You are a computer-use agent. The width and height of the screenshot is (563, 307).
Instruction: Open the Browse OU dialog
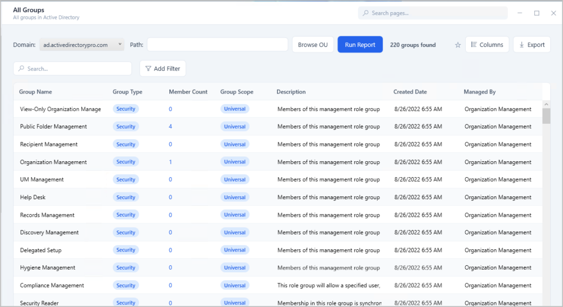pos(313,45)
